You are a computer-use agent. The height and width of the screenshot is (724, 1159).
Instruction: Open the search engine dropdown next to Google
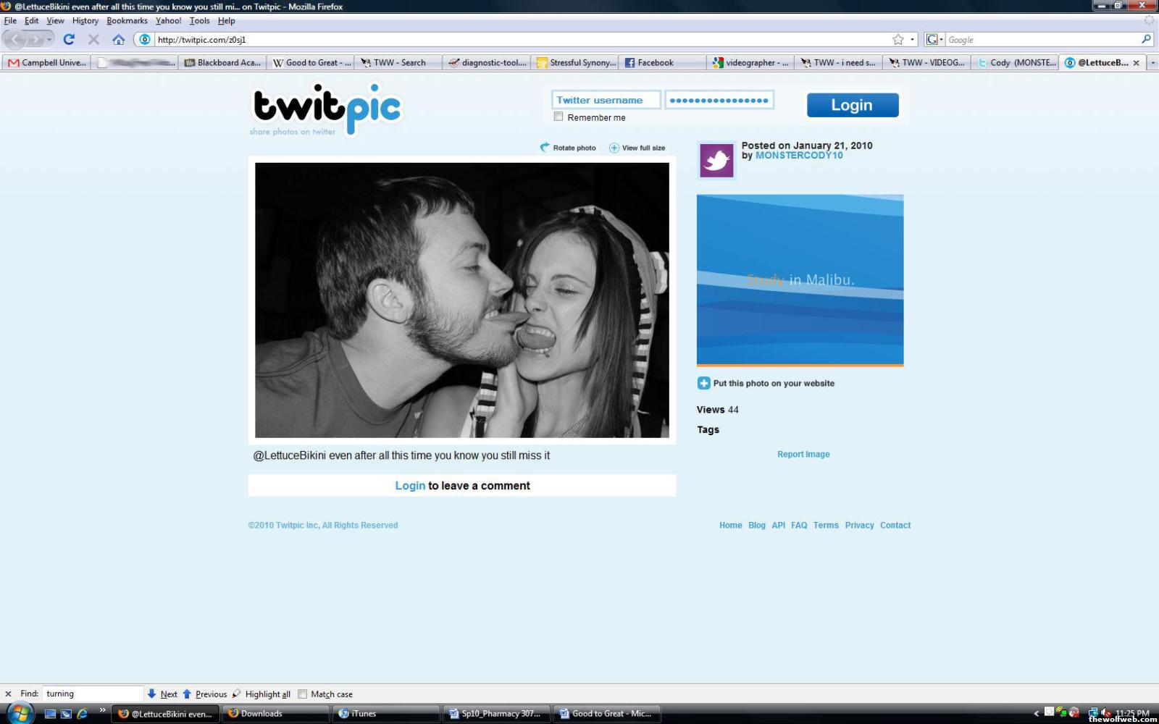[935, 40]
